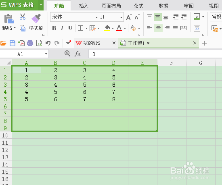Click the justify alignment icon
Viewport: 222px width, 185px height.
click(175, 28)
